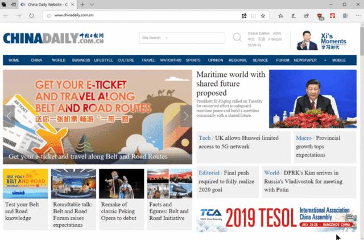Open site information icon in address bar
Image resolution: width=364 pixels, height=240 pixels.
click(49, 15)
